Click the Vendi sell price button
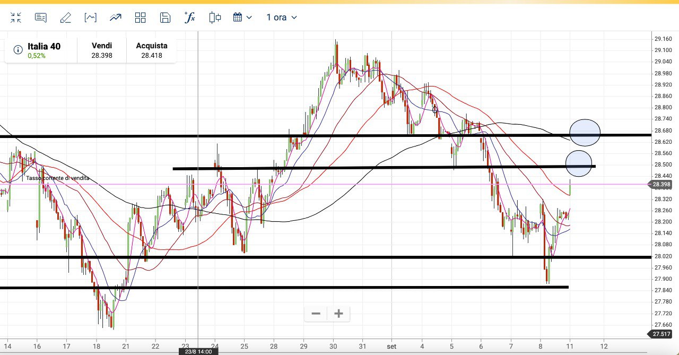679x355 pixels. (102, 50)
